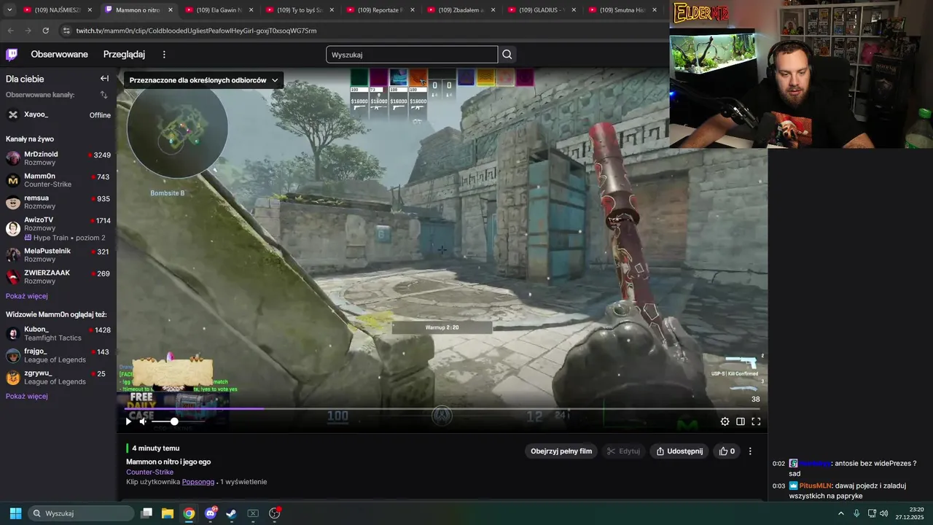Open the ZWIERZAAAK channel
This screenshot has height=525, width=933.
point(58,276)
